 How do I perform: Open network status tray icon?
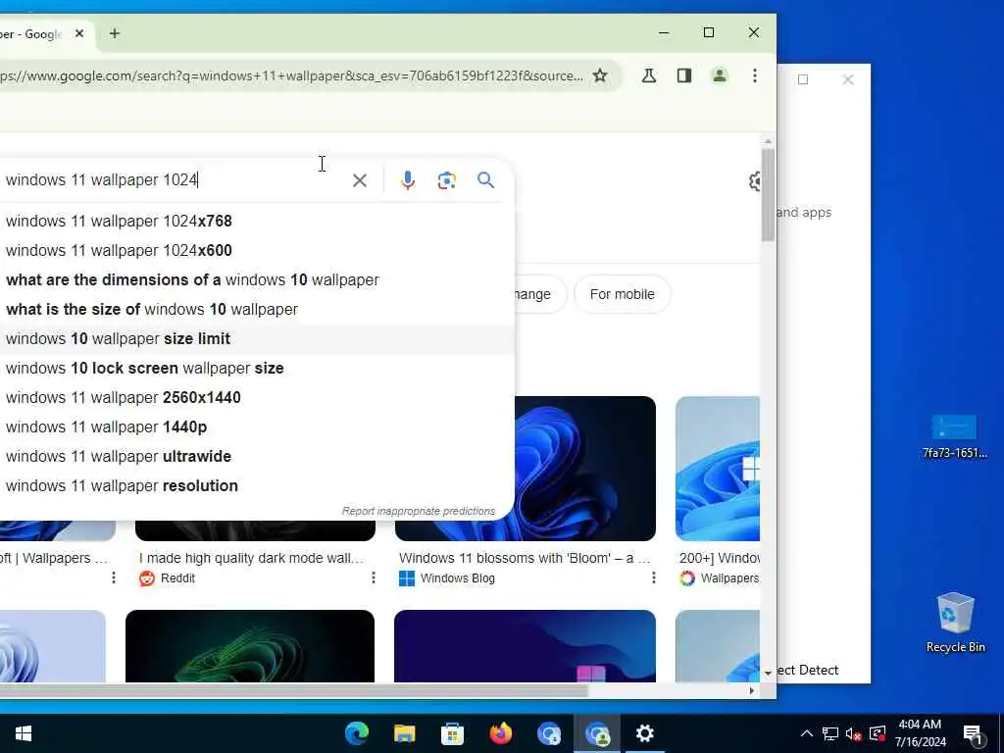pos(829,733)
